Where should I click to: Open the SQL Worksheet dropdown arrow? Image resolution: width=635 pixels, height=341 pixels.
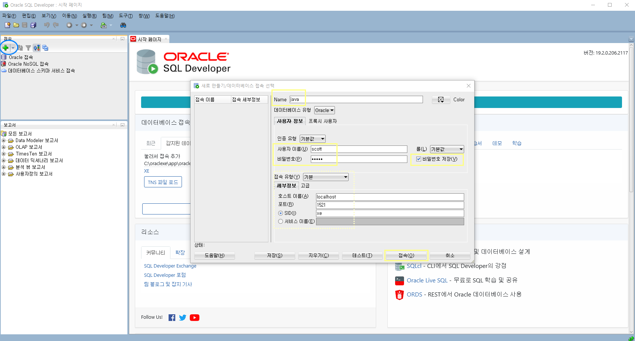(111, 25)
